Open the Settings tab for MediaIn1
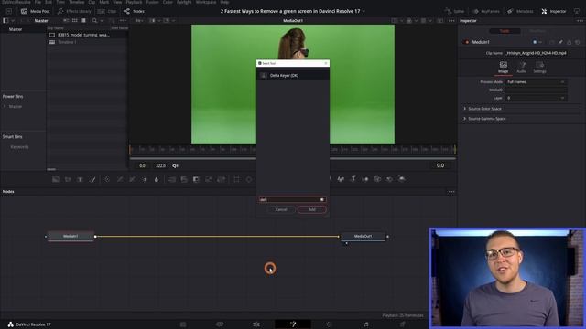Screen dimensions: 586x329 (x=539, y=68)
